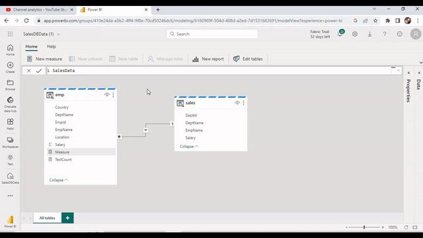Open the feedback smiley icon
The image size is (423, 238).
(x=399, y=34)
